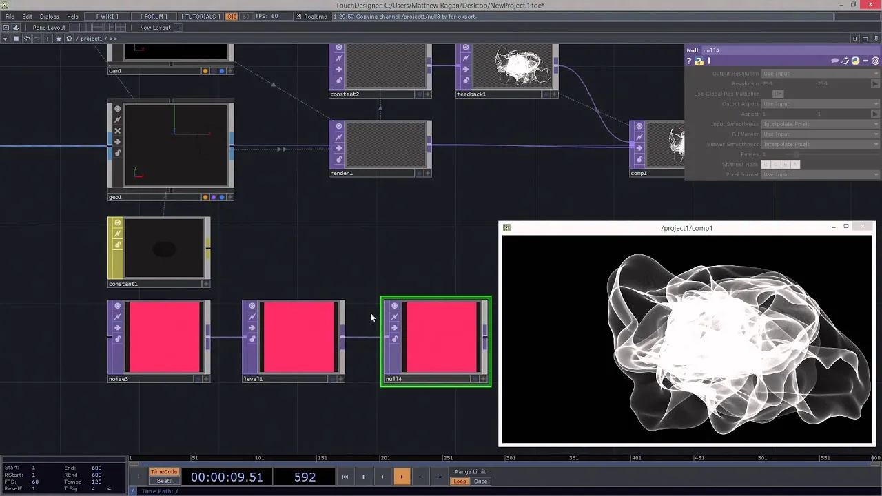Image resolution: width=882 pixels, height=496 pixels.
Task: Add new layout with plus button
Action: pyautogui.click(x=178, y=28)
